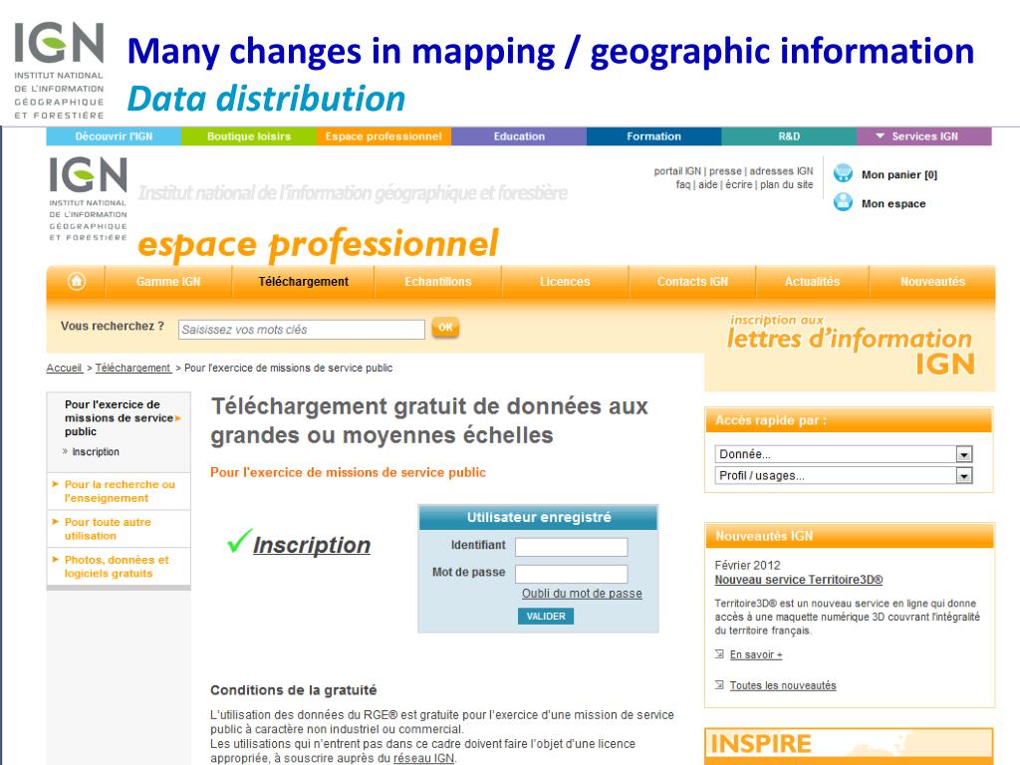Viewport: 1020px width, 765px height.
Task: Click the IGN logo on the website header
Action: pos(88,199)
